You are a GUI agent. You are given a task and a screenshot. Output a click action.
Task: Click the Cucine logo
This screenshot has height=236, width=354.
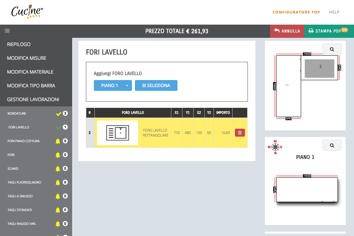(x=27, y=12)
